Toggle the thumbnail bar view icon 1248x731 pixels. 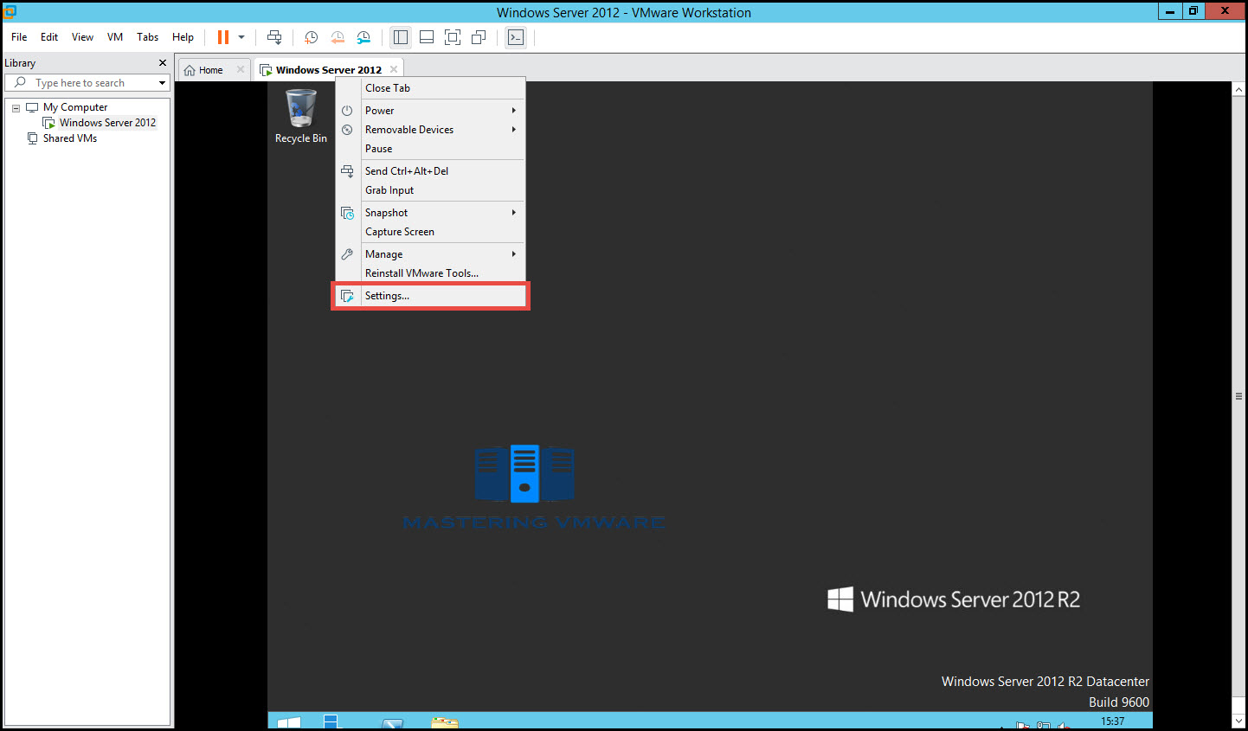click(427, 37)
